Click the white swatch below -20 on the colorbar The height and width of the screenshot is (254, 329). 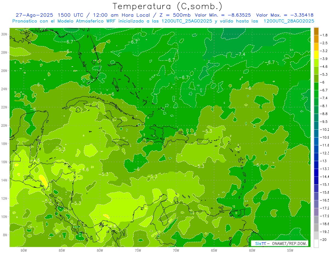tap(316, 243)
